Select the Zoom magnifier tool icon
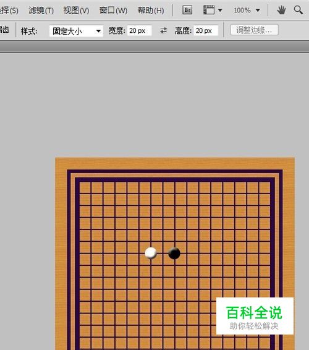Screen dimensions: 309x350 click(x=298, y=11)
